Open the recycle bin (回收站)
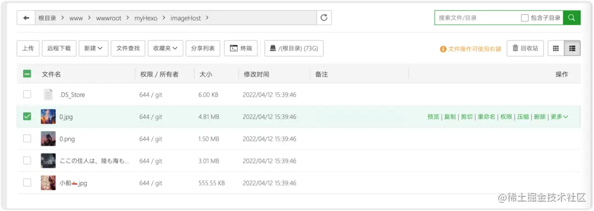Image resolution: width=594 pixels, height=211 pixels. pyautogui.click(x=525, y=48)
